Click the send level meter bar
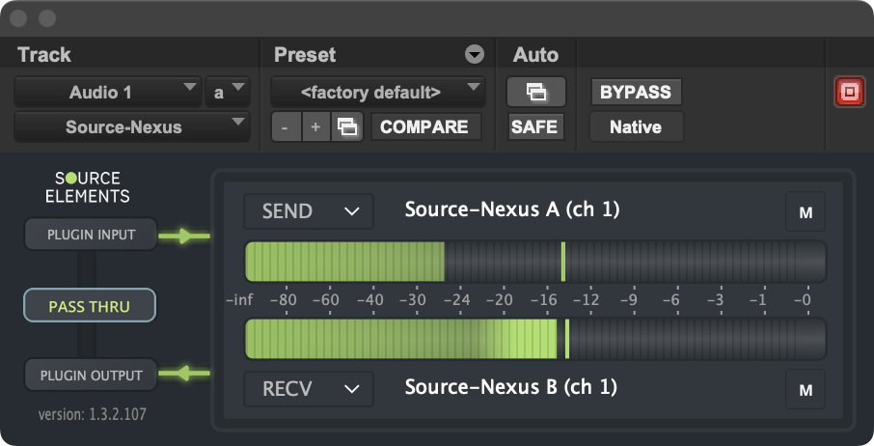Screen dimensions: 874x446 (x=535, y=262)
